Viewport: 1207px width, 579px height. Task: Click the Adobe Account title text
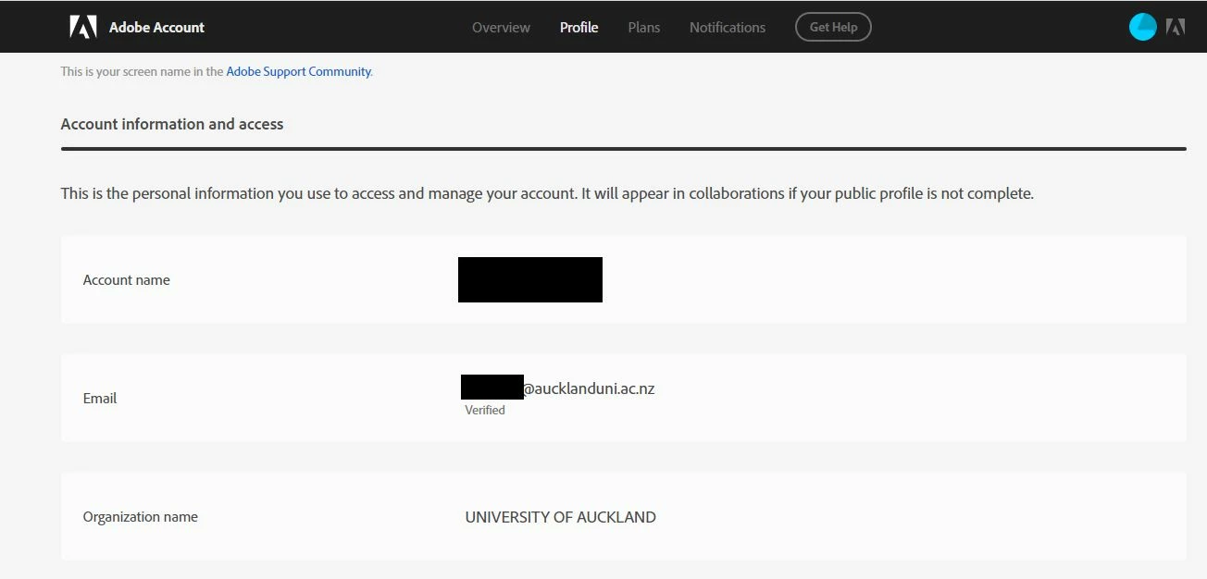156,27
